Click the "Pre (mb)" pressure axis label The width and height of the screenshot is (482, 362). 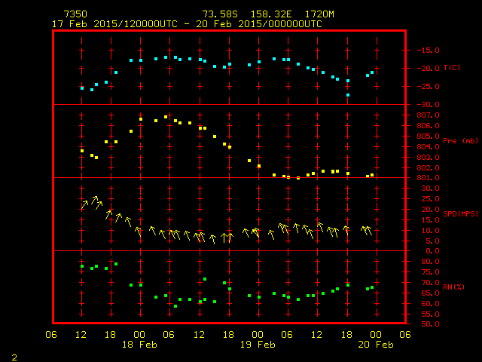(x=460, y=141)
